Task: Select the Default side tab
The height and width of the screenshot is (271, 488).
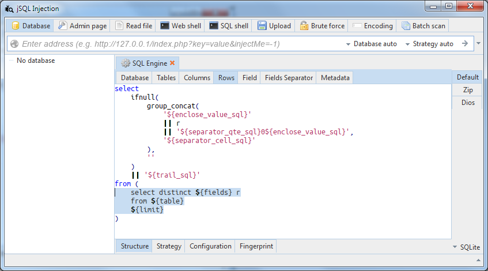Action: (x=467, y=77)
